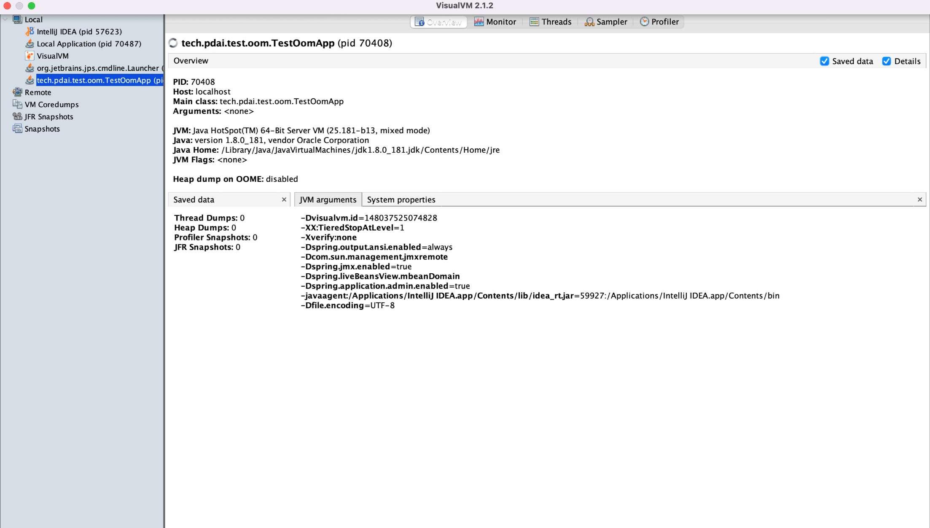Click the Remote hosts icon
The image size is (930, 528).
coord(17,92)
